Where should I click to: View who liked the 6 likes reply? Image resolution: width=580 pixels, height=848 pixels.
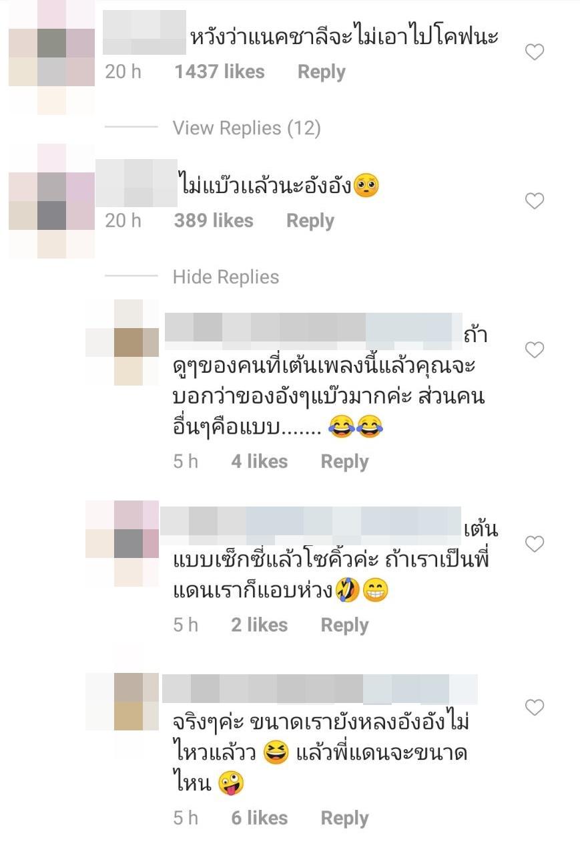[x=260, y=818]
